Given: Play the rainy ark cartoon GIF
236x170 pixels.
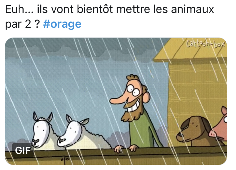Looking at the screenshot, I should click(116, 101).
